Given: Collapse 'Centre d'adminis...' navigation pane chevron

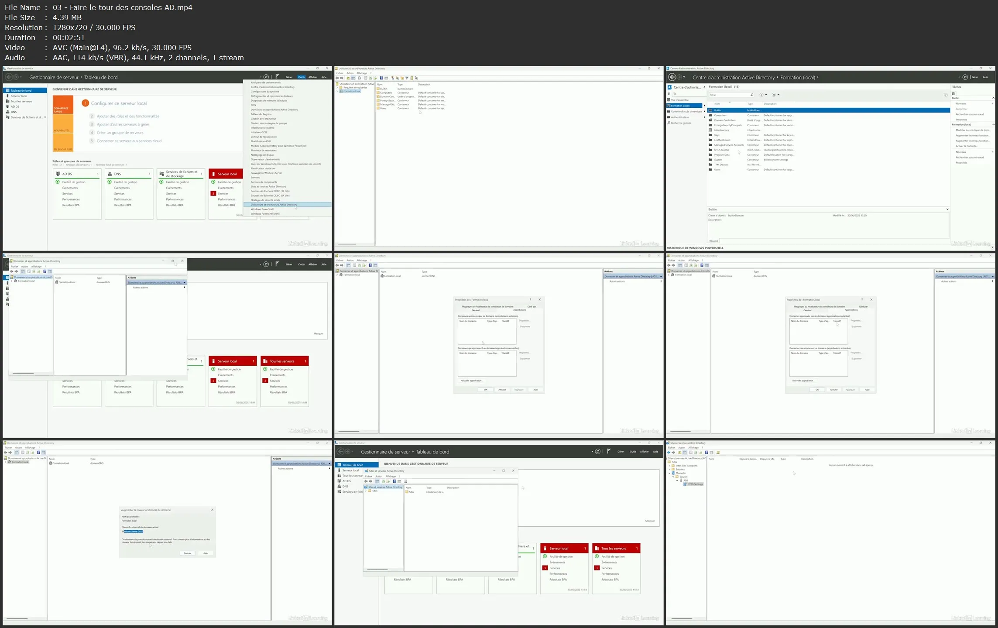Looking at the screenshot, I should coord(704,87).
